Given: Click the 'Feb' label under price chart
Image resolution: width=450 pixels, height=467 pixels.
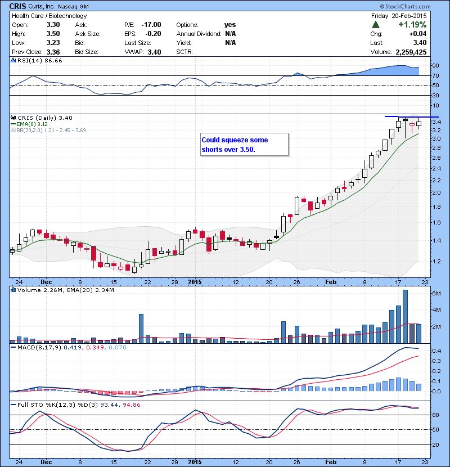Looking at the screenshot, I should (331, 282).
